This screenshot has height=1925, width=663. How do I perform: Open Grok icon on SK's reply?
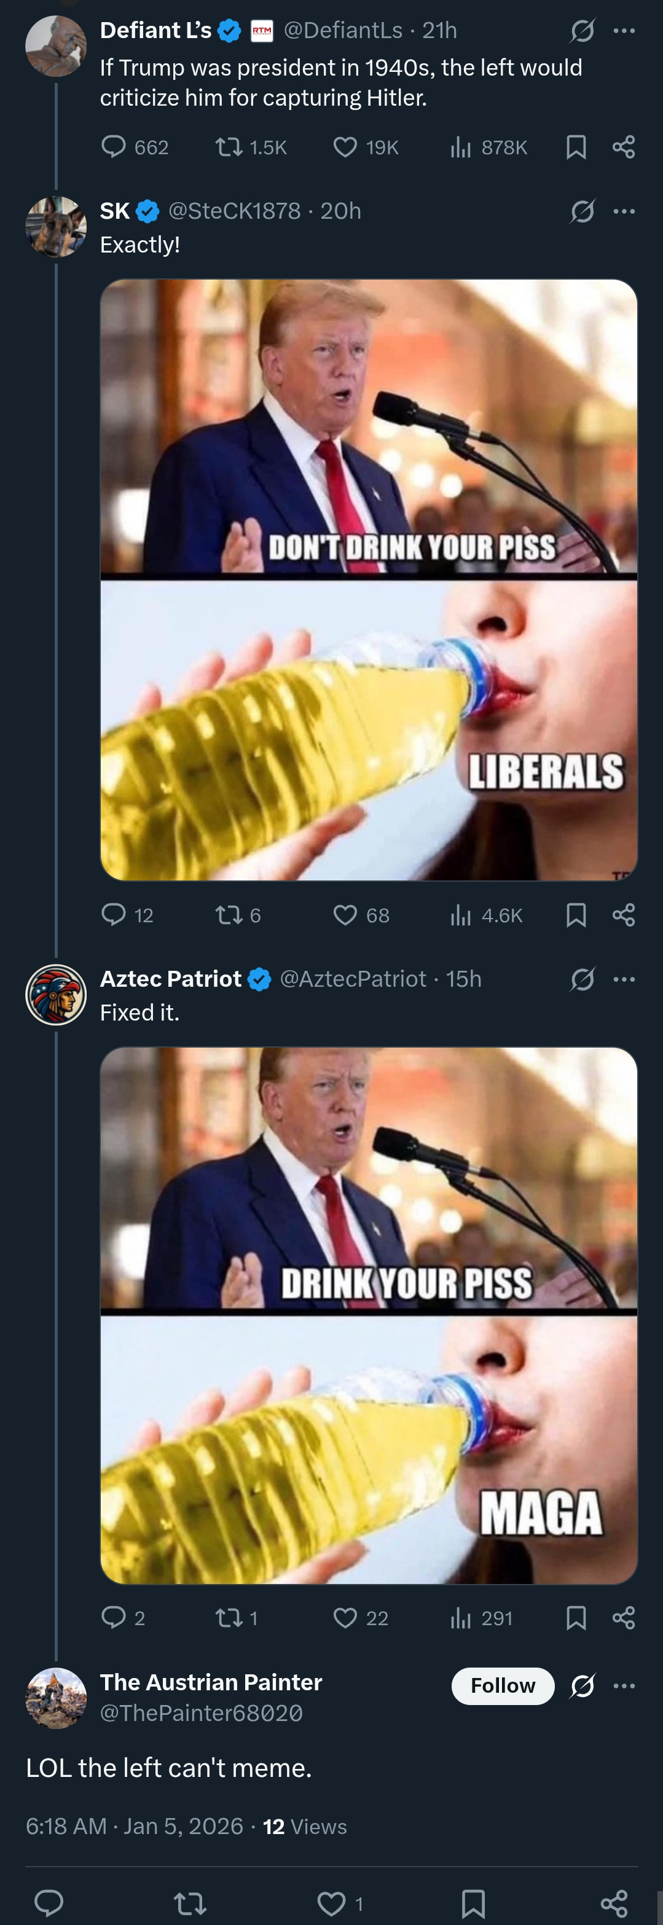pyautogui.click(x=583, y=211)
